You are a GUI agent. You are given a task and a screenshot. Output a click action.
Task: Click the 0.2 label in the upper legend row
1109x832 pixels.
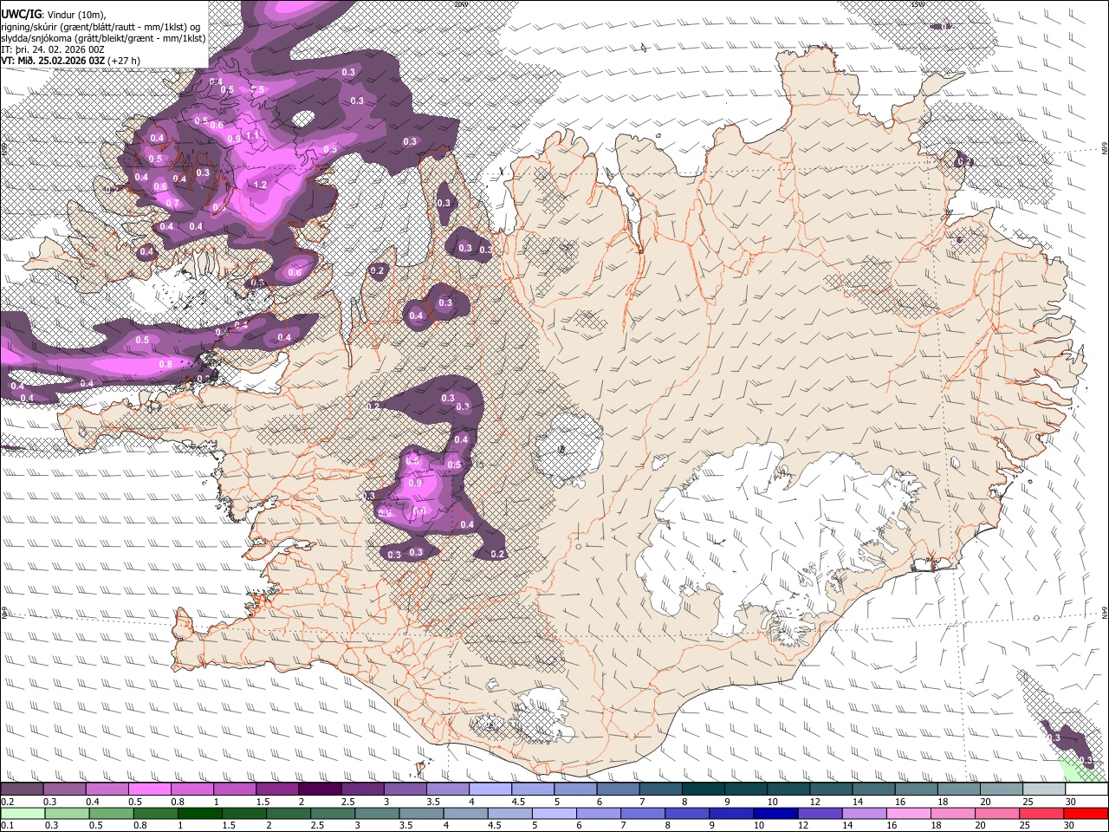pyautogui.click(x=7, y=802)
